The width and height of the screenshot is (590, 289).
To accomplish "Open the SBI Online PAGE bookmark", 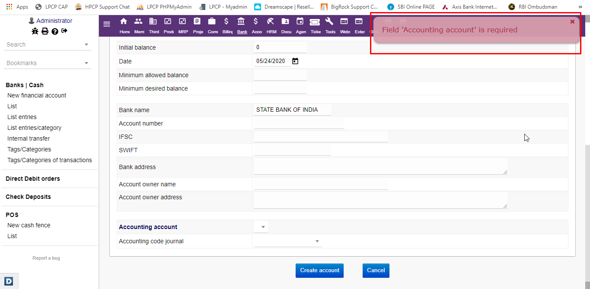I will coord(411,7).
